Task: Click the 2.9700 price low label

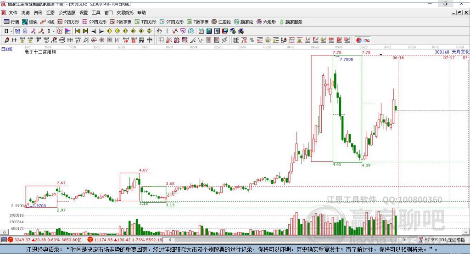Action: pos(39,206)
